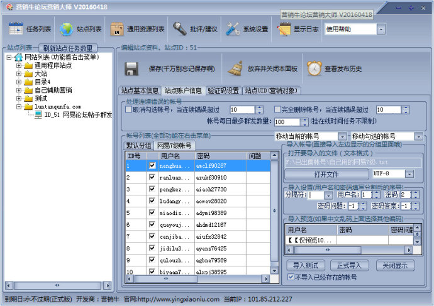Select the 默认分组 account group tab

pos(139,145)
